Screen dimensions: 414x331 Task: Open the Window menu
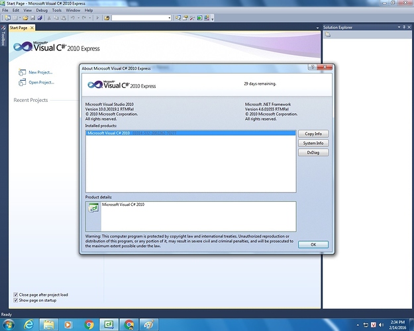[73, 11]
